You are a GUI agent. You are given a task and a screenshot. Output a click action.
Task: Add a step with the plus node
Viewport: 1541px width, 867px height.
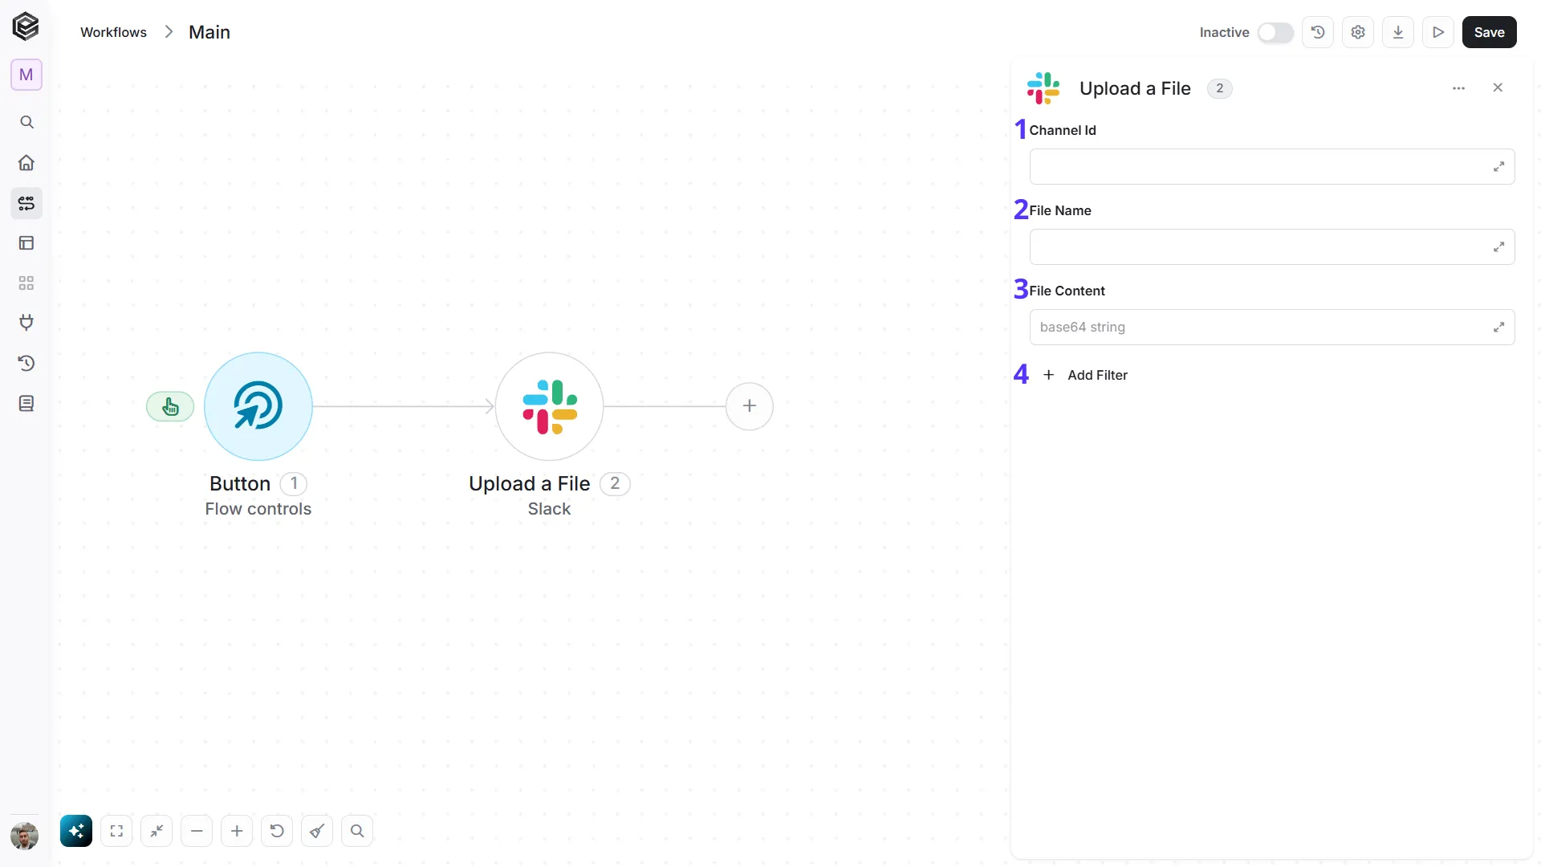pos(750,406)
